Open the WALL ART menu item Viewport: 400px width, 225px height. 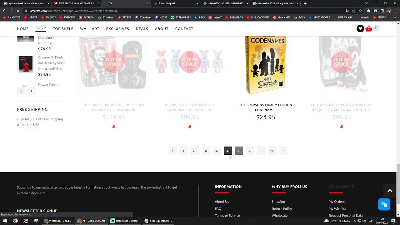coord(90,28)
